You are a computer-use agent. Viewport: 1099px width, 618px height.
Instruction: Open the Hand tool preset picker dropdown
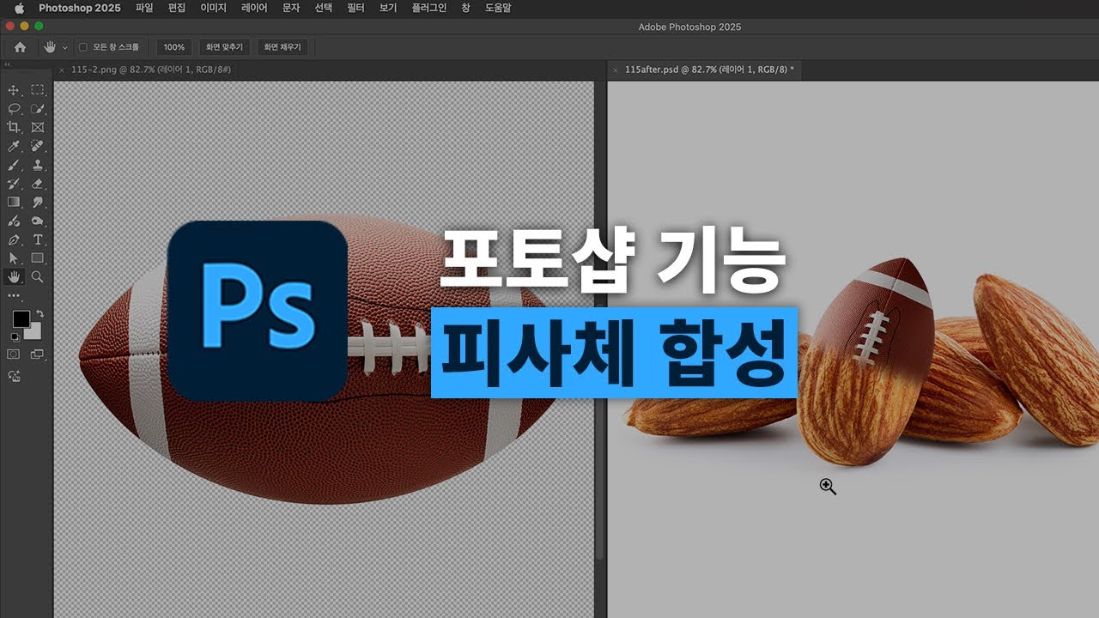(65, 47)
